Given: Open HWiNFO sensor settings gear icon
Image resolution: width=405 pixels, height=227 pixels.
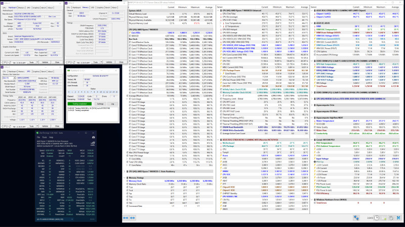Looking at the screenshot, I should 391,218.
